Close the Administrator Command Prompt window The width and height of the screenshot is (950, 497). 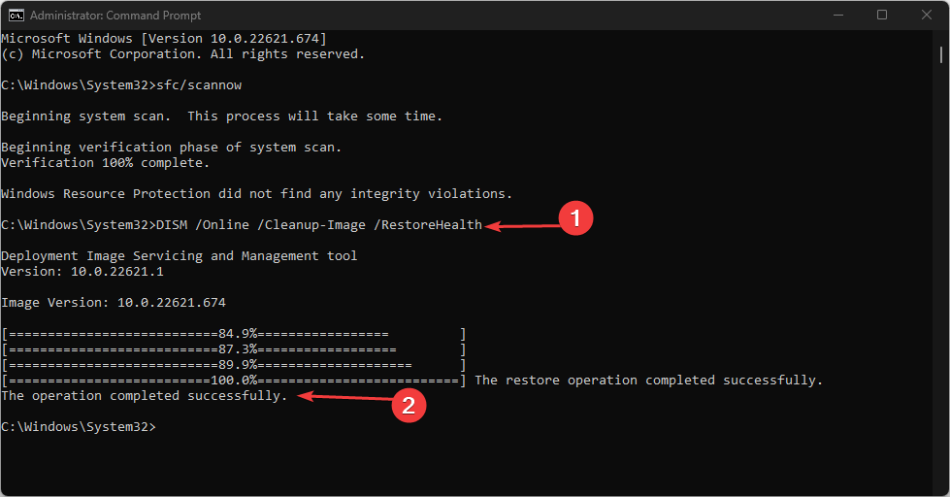point(926,15)
